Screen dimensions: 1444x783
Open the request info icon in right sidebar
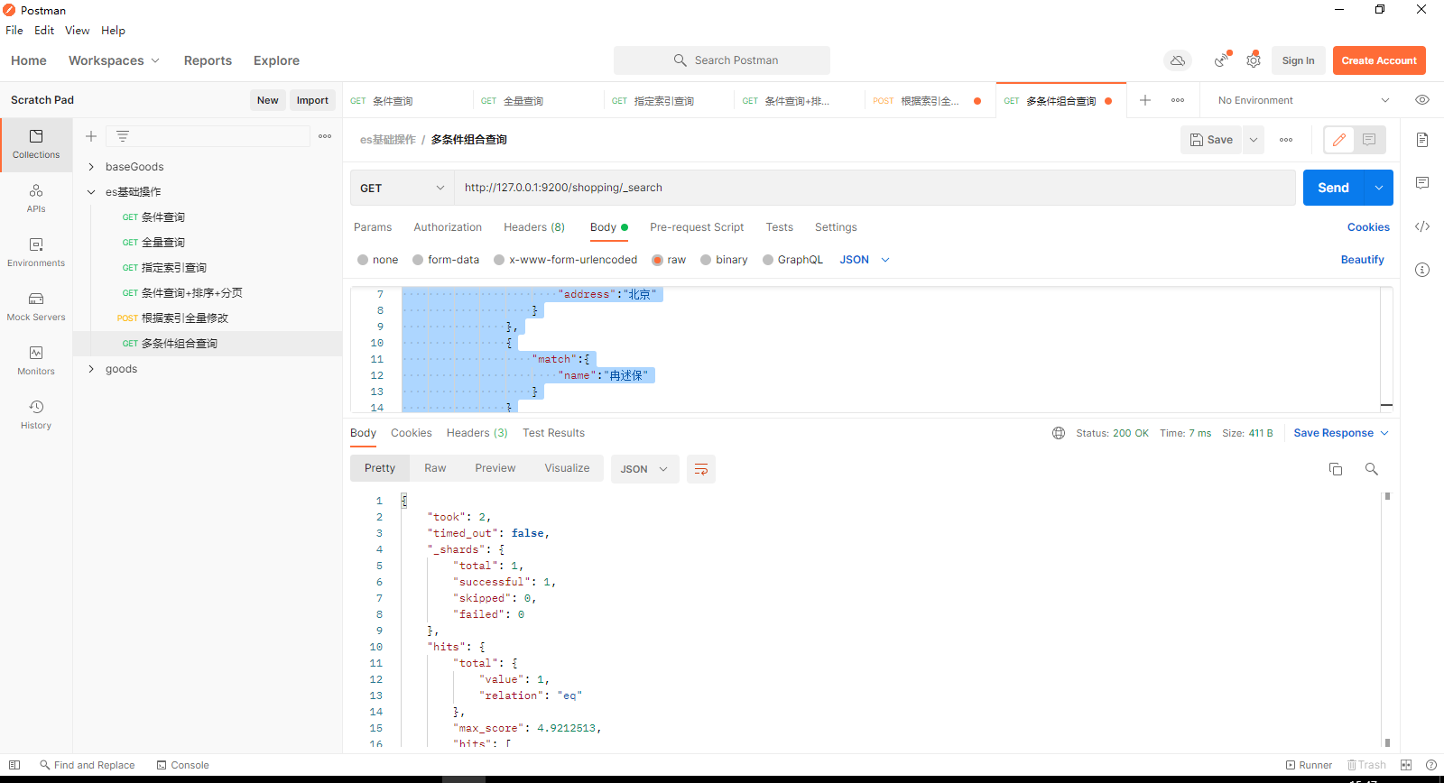pyautogui.click(x=1422, y=270)
